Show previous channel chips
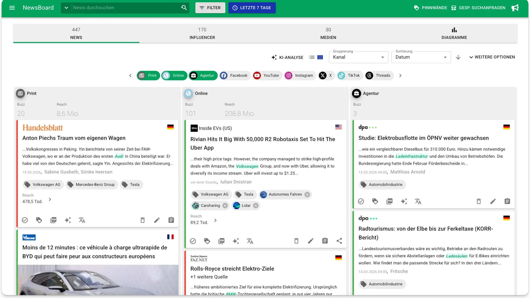This screenshot has width=530, height=298. click(130, 76)
